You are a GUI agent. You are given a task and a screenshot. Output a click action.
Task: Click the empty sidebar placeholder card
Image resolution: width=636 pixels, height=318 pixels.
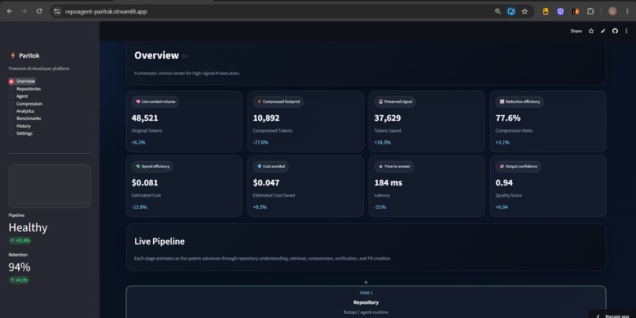click(50, 186)
